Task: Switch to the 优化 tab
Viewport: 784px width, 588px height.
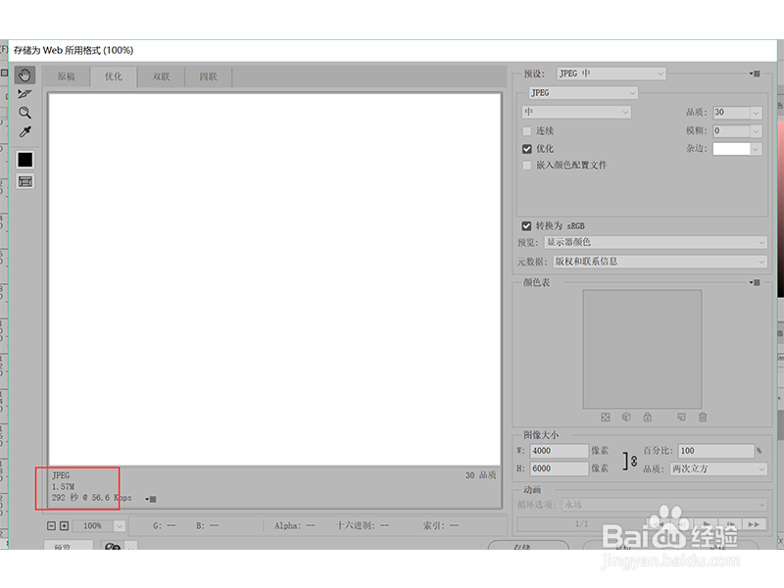Action: click(114, 76)
